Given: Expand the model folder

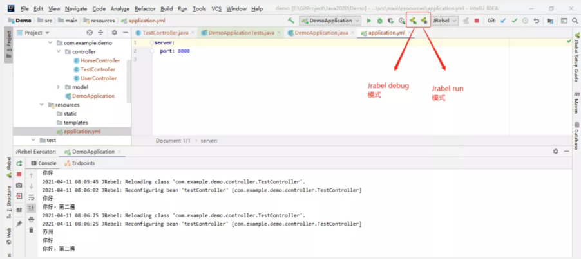Looking at the screenshot, I should 59,87.
